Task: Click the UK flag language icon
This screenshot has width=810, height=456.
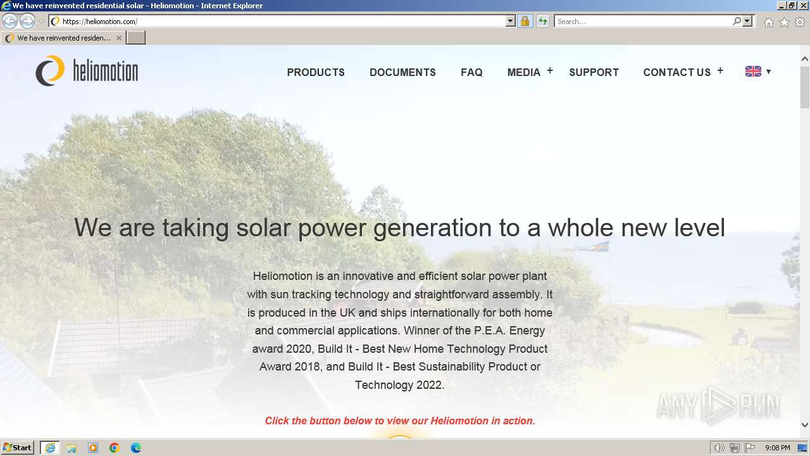Action: [753, 72]
